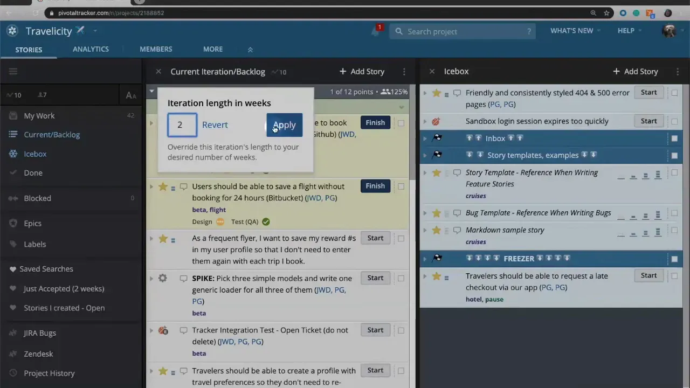Open Icebox panel options kebab menu
The width and height of the screenshot is (690, 388).
[678, 72]
